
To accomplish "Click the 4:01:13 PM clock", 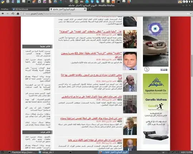I will (187, 153).
